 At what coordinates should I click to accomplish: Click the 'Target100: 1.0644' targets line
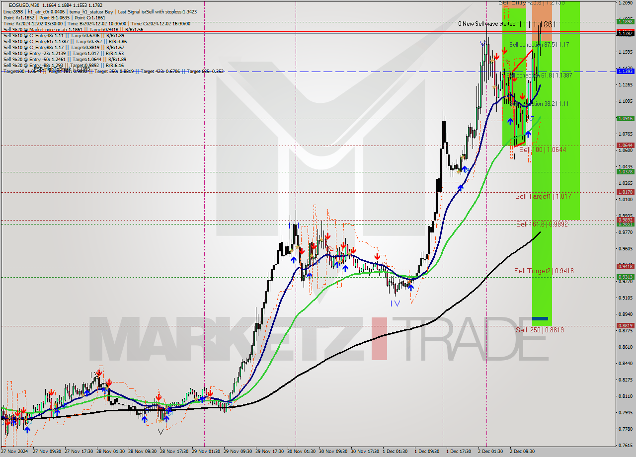click(113, 71)
